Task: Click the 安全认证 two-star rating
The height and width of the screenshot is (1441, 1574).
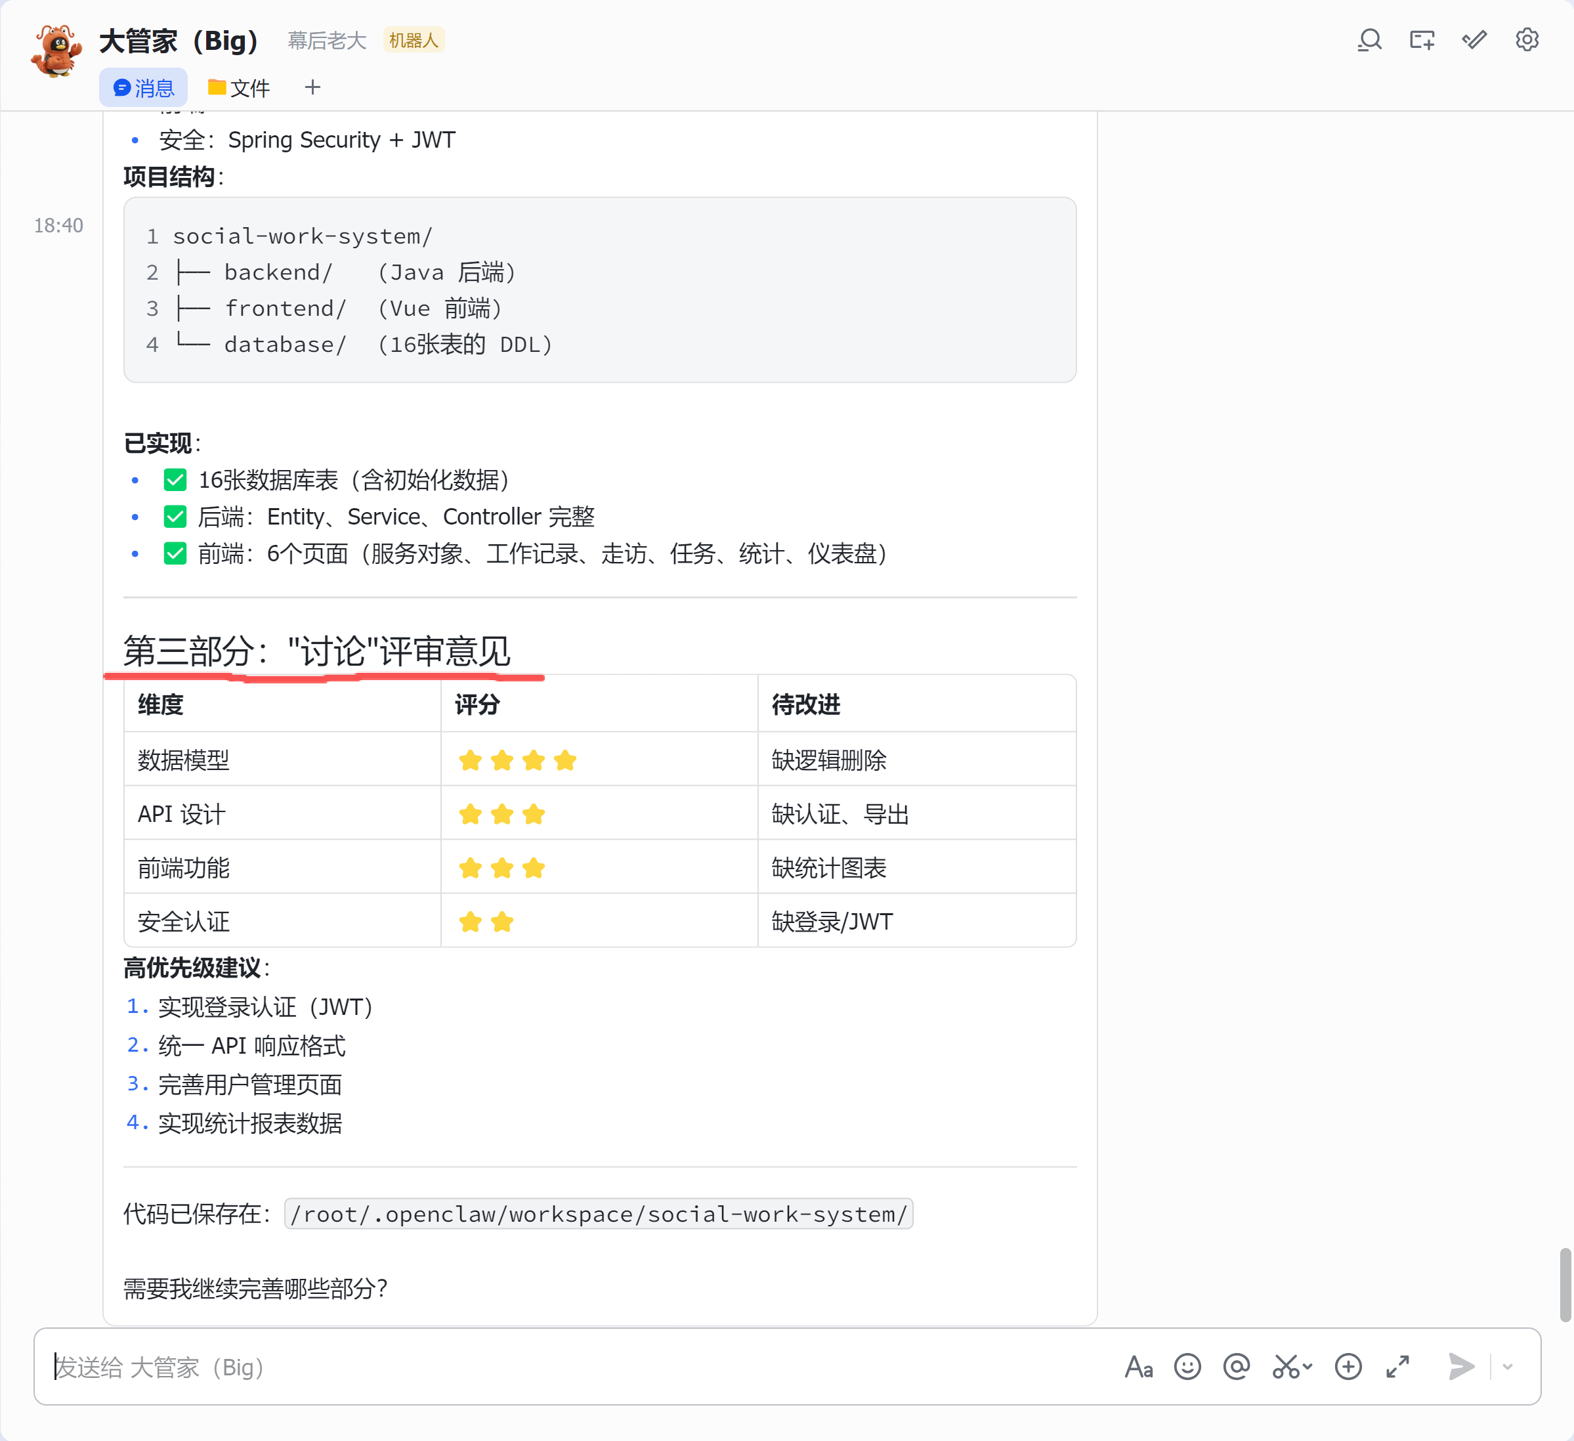Action: (486, 922)
